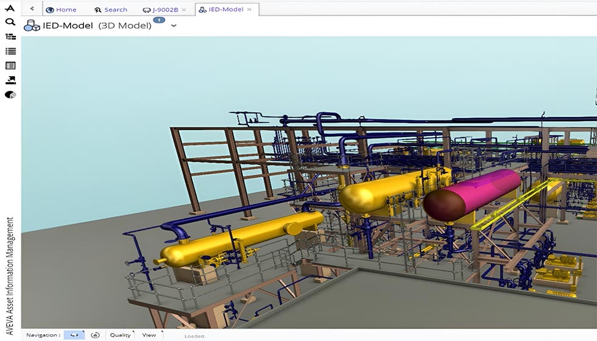The image size is (597, 341).
Task: Click the AVEVA logo icon in sidebar
Action: point(10,8)
